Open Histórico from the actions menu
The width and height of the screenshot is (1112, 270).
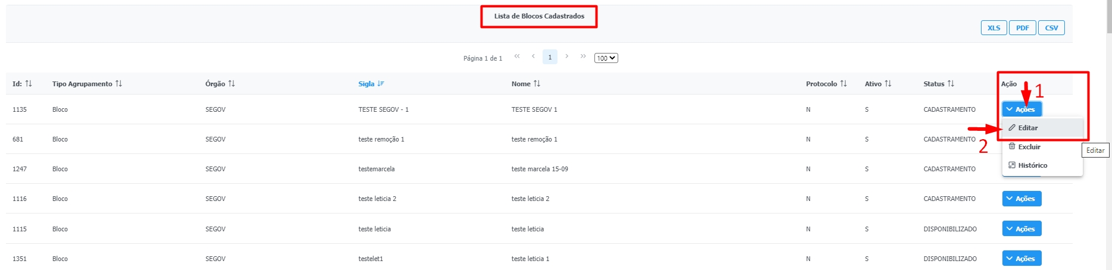point(1032,165)
